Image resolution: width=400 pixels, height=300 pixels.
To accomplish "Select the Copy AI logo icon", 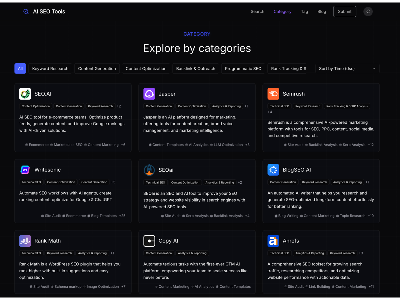I will pyautogui.click(x=149, y=241).
